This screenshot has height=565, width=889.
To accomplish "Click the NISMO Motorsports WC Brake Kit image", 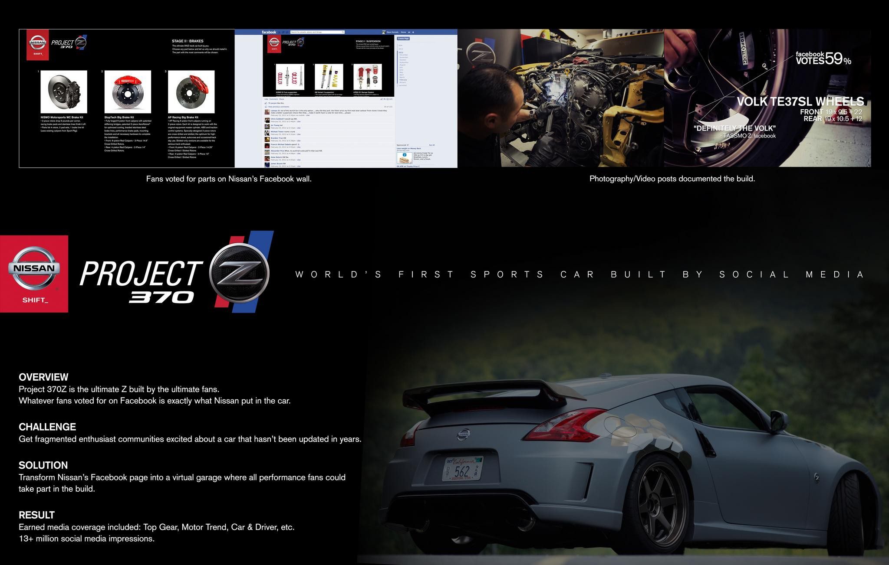I will [64, 92].
